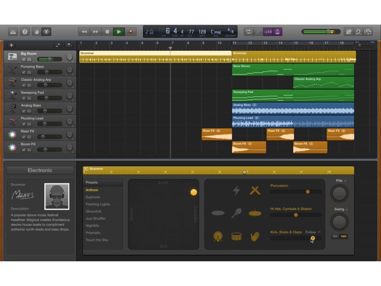Click the Fast Forward transport button

point(96,32)
